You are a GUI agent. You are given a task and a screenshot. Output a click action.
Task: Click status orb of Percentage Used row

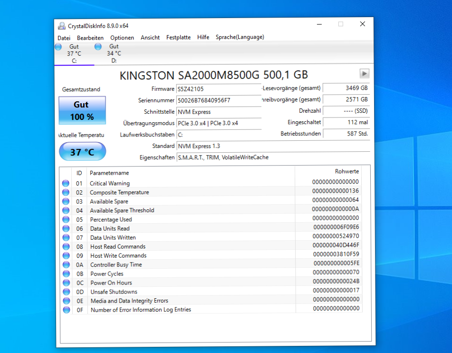pyautogui.click(x=66, y=219)
